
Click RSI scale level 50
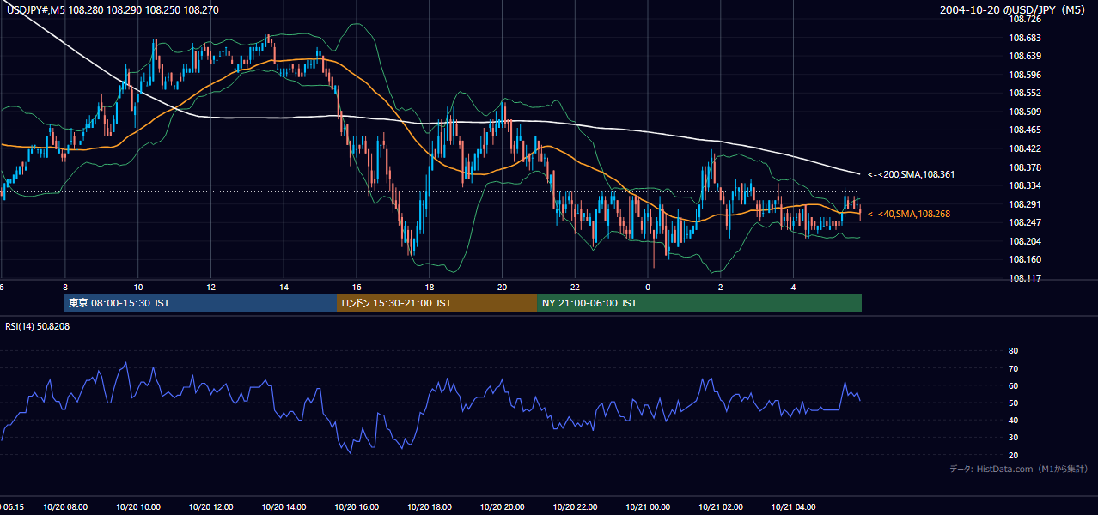(x=1013, y=403)
